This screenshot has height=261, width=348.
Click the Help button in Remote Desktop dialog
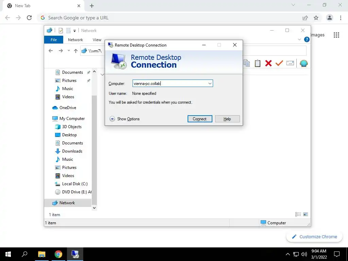tap(227, 119)
